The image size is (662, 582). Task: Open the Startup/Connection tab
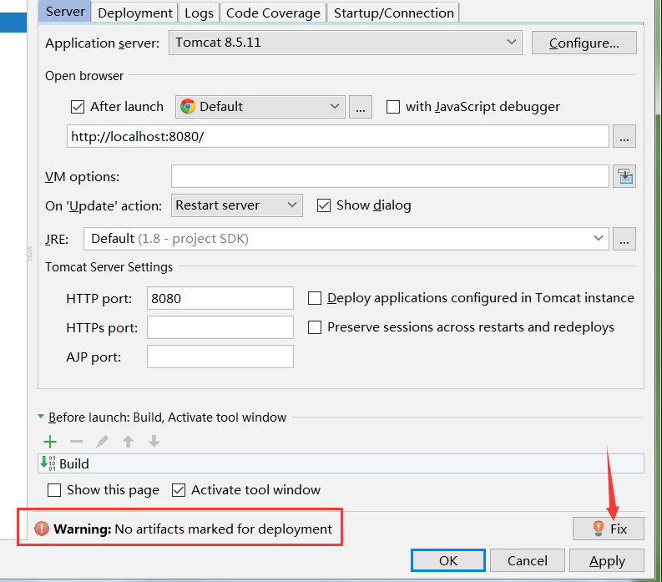pyautogui.click(x=393, y=13)
